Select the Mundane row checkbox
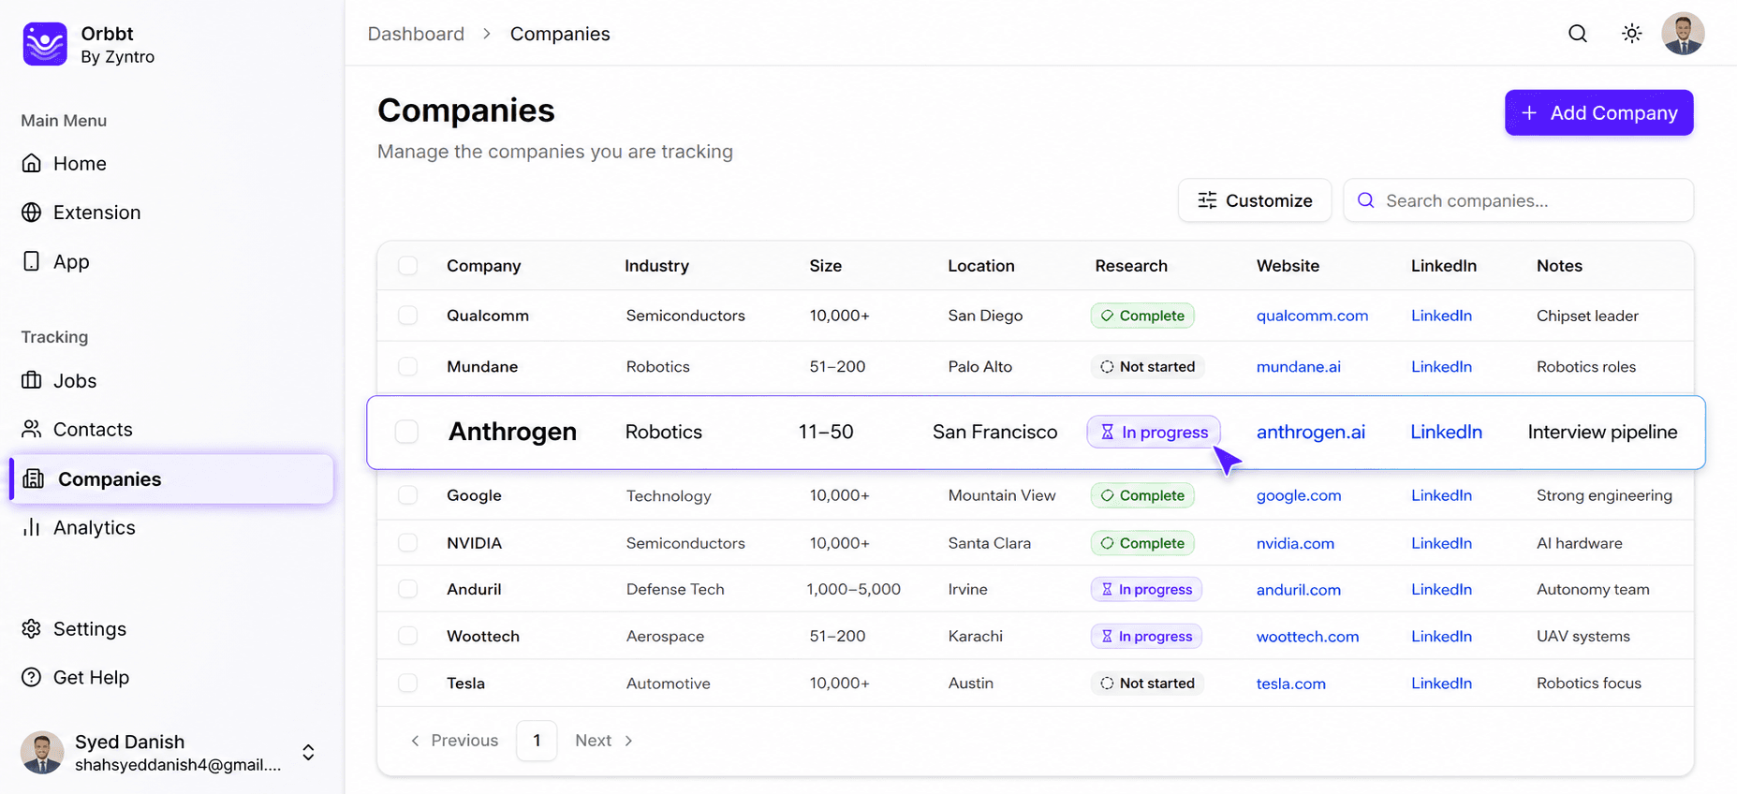Image resolution: width=1737 pixels, height=794 pixels. pyautogui.click(x=407, y=367)
